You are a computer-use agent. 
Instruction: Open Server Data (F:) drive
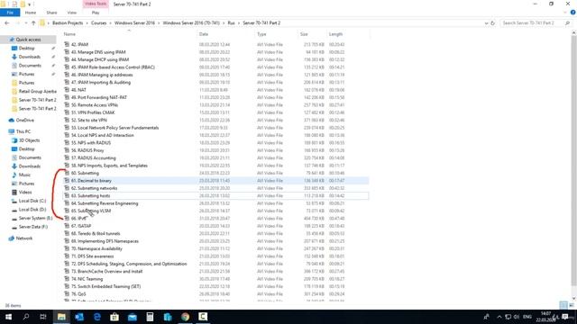tap(33, 227)
